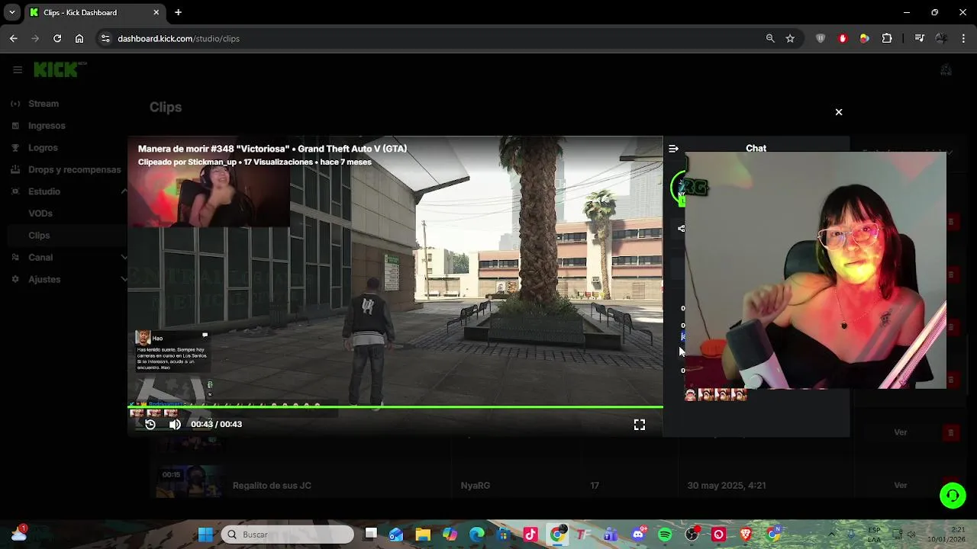Viewport: 977px width, 549px height.
Task: Collapse the Chat panel arrow icon
Action: tap(673, 149)
